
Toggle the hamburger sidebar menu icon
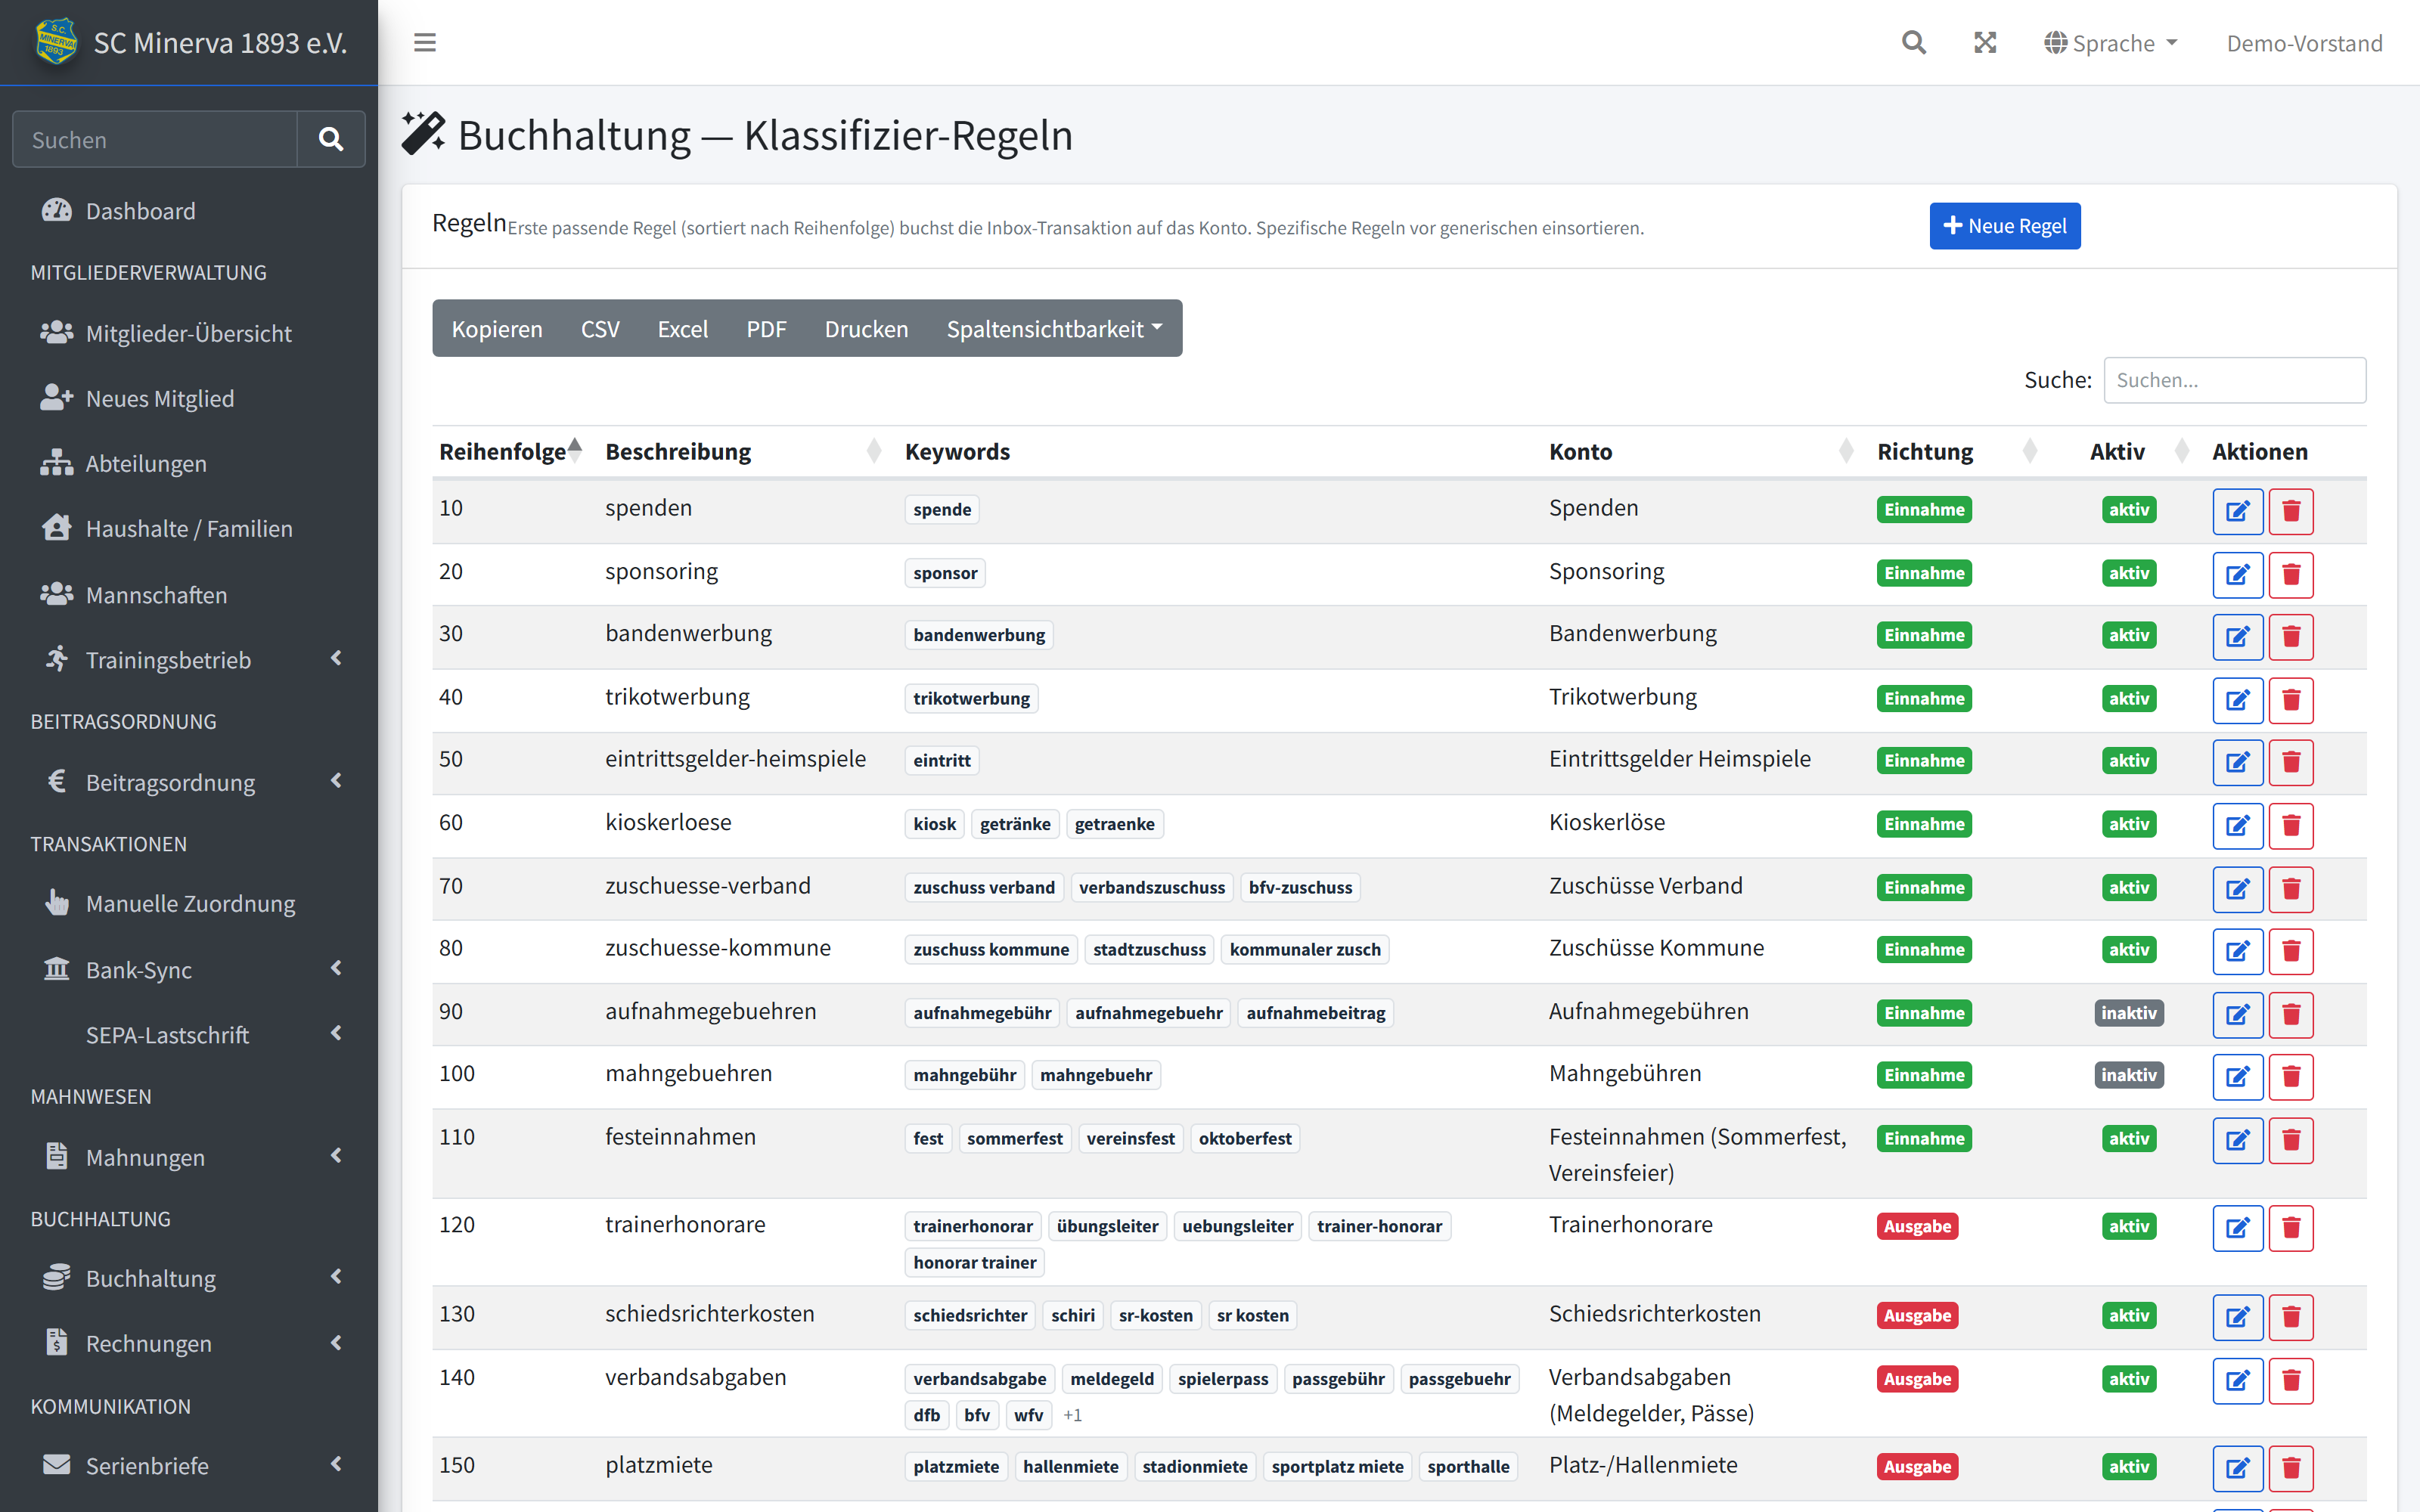pos(425,42)
